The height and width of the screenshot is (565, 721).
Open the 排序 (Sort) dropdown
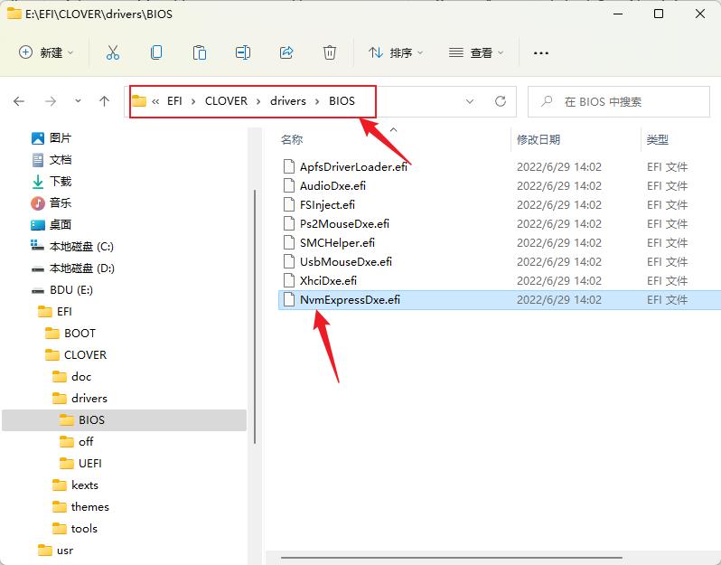point(397,52)
